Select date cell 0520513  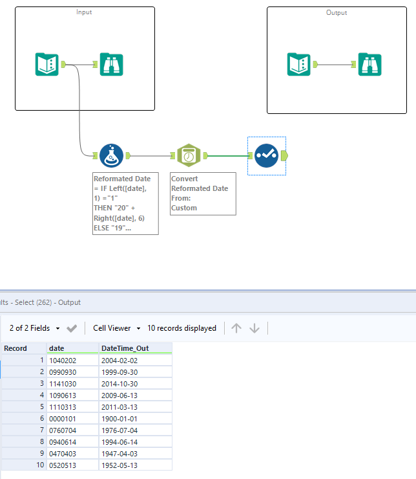pyautogui.click(x=72, y=465)
